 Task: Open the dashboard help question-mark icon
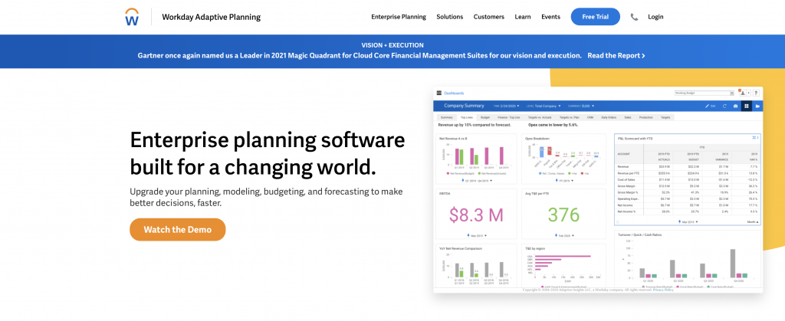756,93
